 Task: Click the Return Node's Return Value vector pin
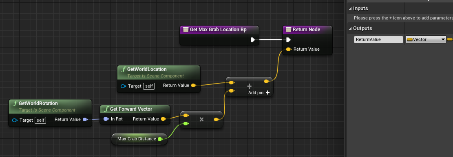click(x=288, y=49)
